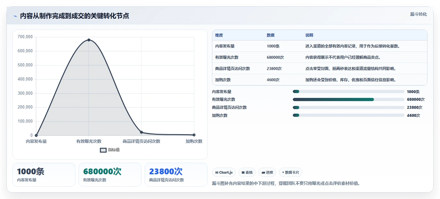Click the 1000条 value beside progress bar
Image resolution: width=440 pixels, height=199 pixels.
413,91
